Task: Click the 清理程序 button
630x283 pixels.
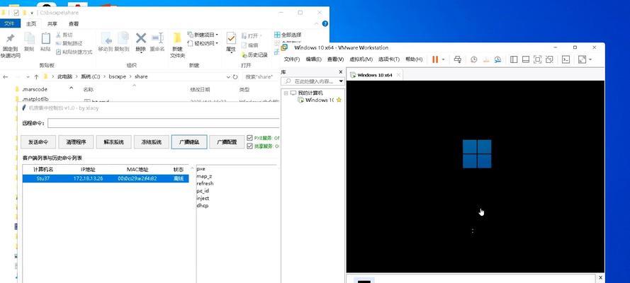Action: tap(76, 142)
